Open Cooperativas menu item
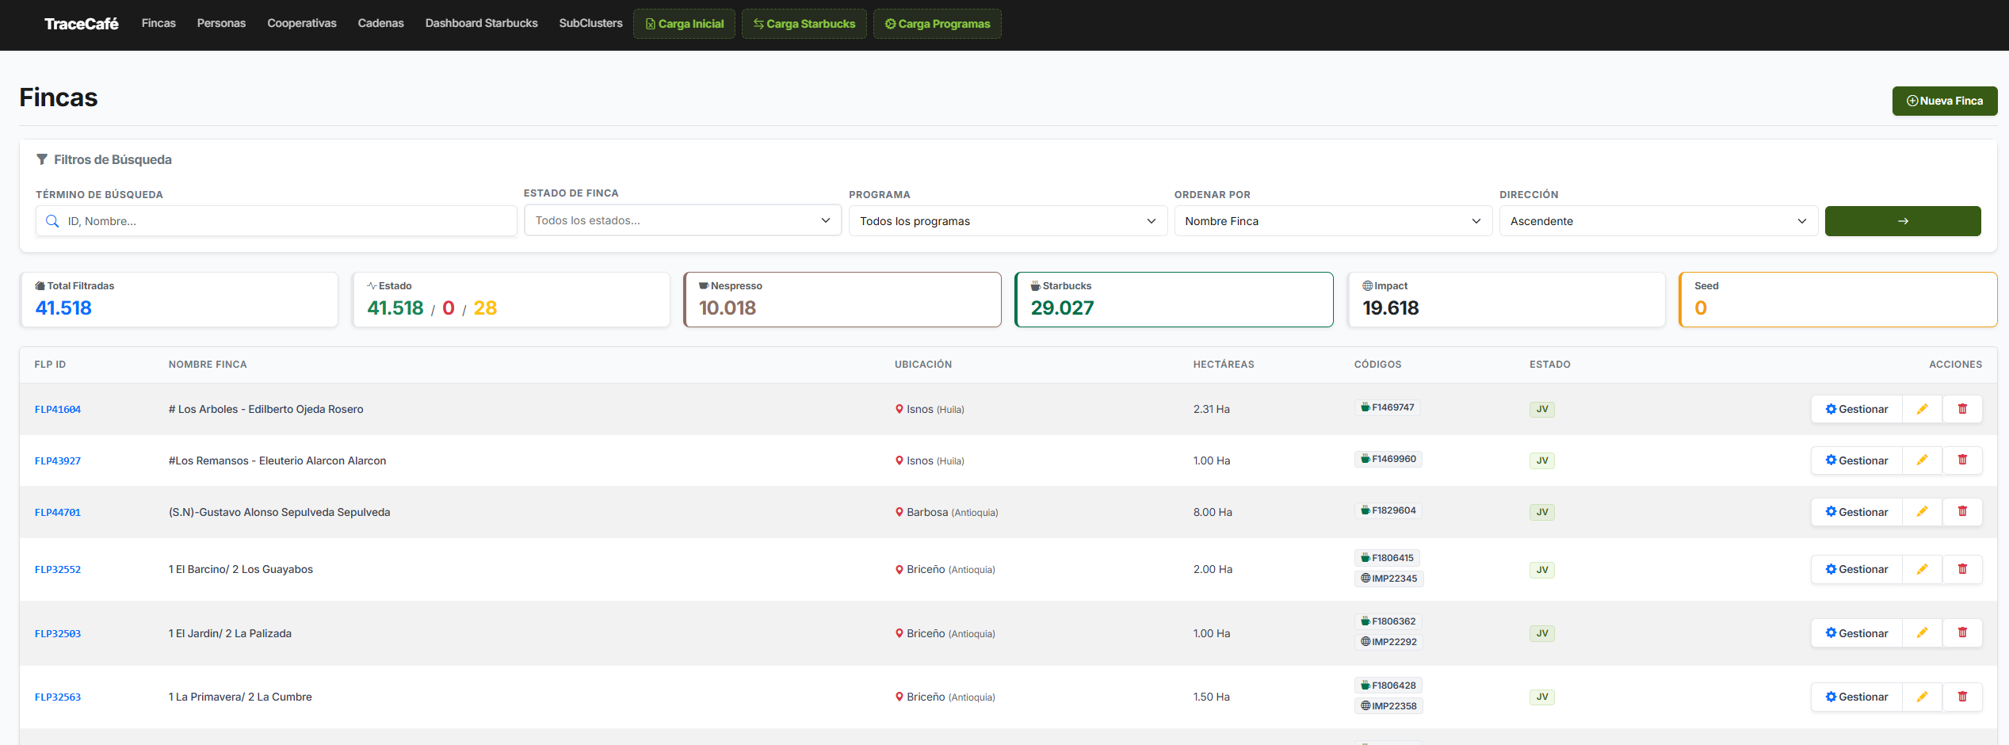The image size is (2009, 745). point(302,23)
